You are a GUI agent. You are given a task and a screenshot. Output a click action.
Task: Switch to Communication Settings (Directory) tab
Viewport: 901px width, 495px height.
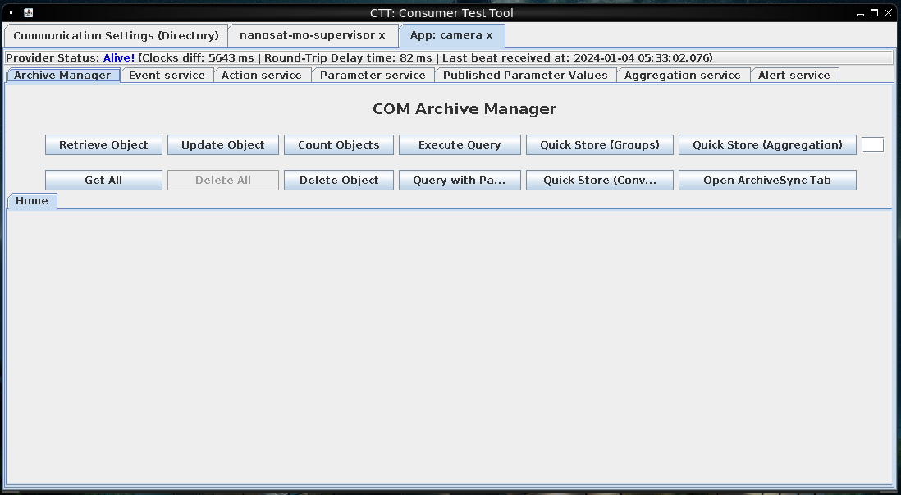tap(116, 35)
